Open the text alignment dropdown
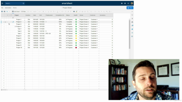Viewport: 182px width, 102px height. [x=63, y=11]
